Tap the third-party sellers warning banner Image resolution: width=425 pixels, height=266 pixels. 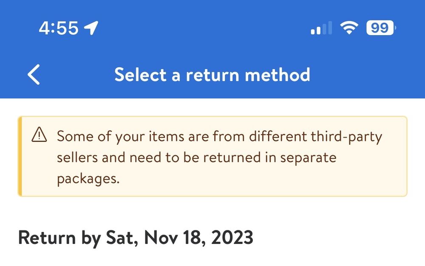tap(212, 156)
